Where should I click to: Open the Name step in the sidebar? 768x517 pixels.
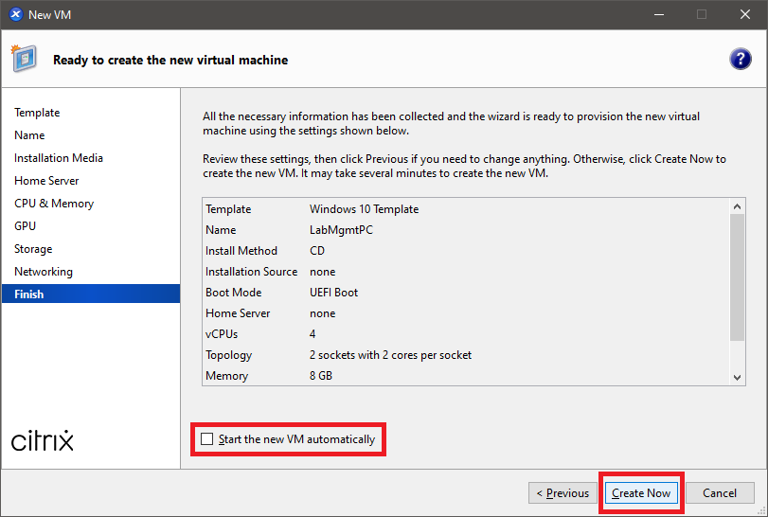pyautogui.click(x=29, y=135)
